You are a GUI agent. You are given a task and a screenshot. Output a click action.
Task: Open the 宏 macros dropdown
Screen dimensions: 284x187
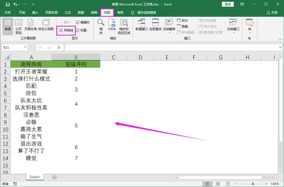click(249, 27)
